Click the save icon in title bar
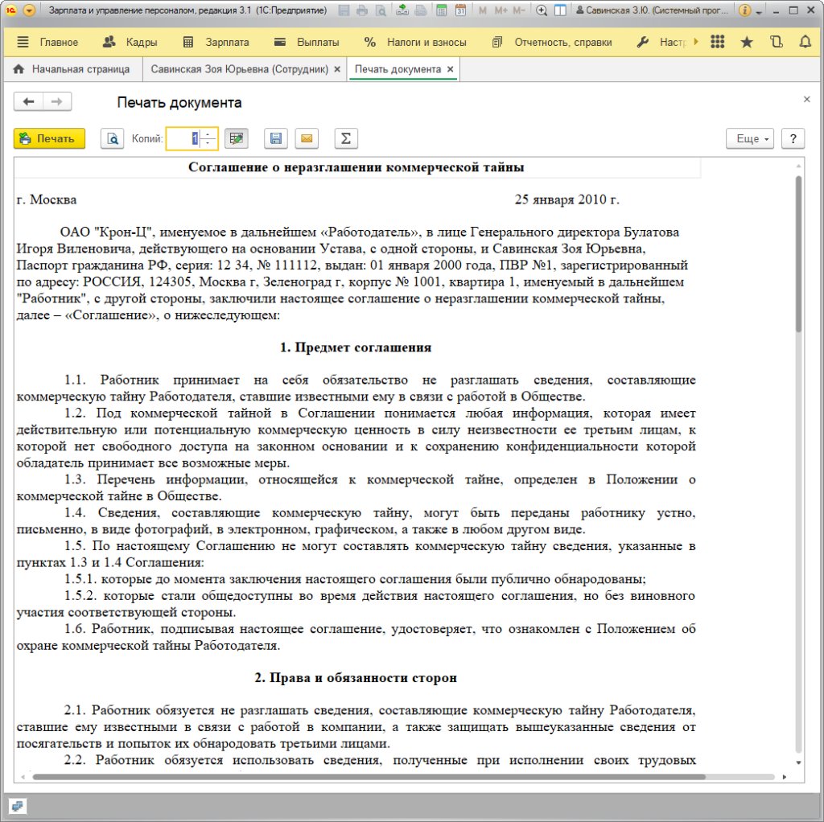The width and height of the screenshot is (824, 822). (x=344, y=10)
